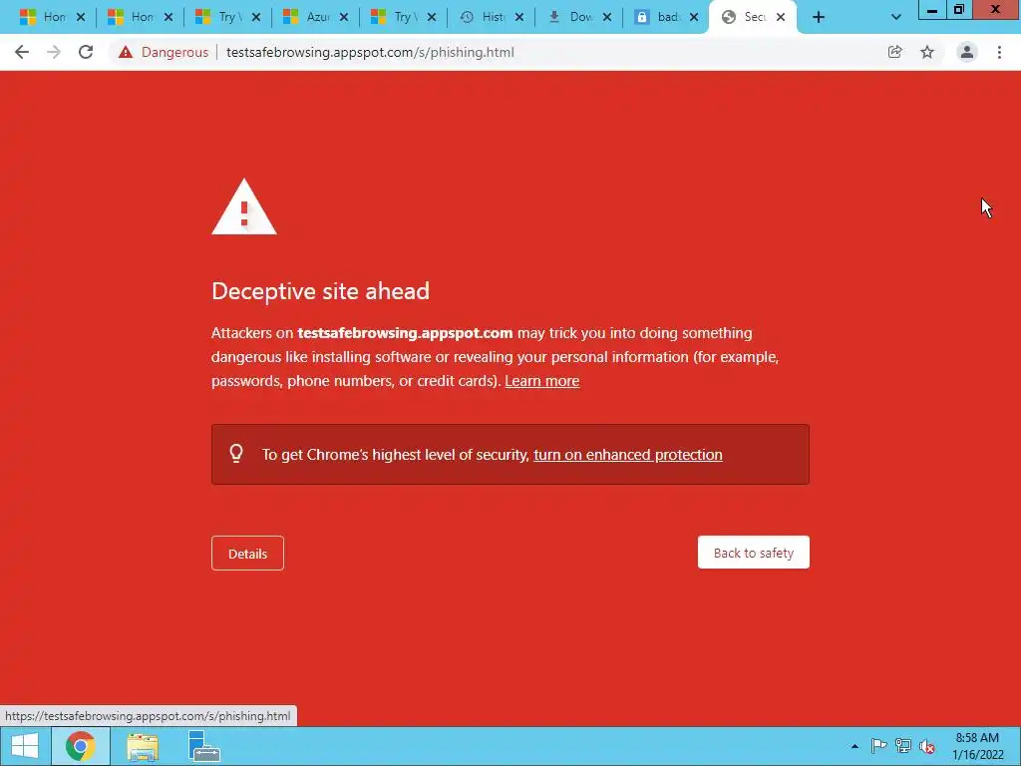Open the Windows Start menu
This screenshot has width=1021, height=766.
[25, 746]
